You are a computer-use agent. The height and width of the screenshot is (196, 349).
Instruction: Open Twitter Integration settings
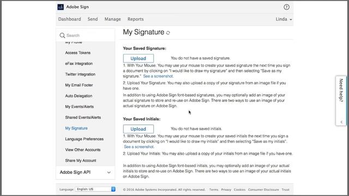tap(80, 74)
